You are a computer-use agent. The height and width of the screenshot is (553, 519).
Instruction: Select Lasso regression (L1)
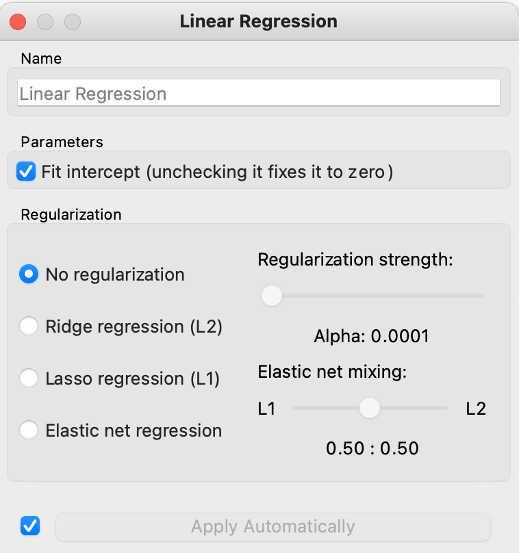click(x=29, y=378)
